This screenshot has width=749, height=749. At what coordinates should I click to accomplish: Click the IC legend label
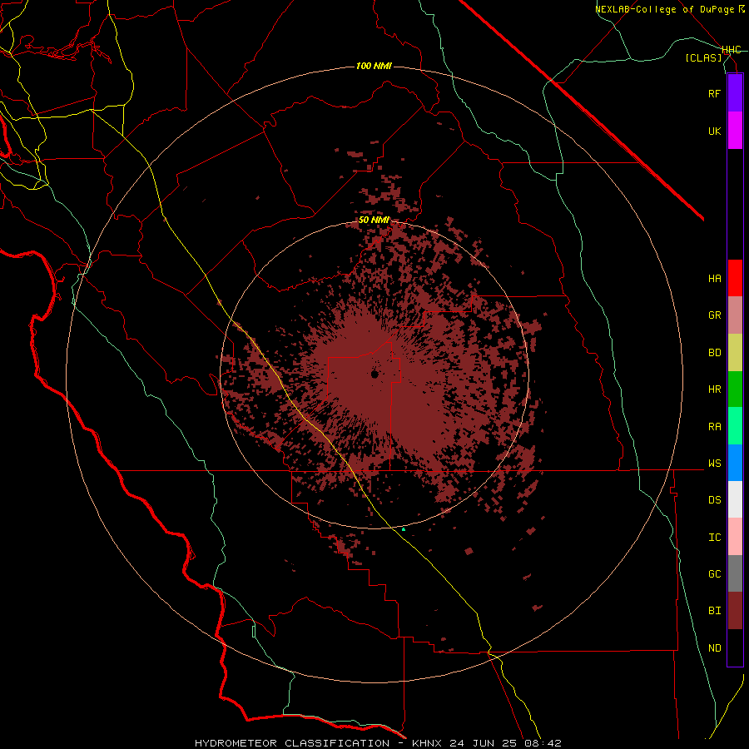[714, 538]
